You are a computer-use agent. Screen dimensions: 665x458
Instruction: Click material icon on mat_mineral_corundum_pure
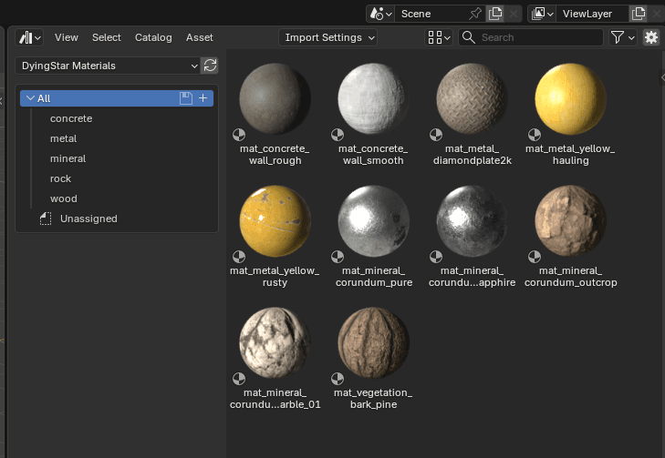pos(338,257)
